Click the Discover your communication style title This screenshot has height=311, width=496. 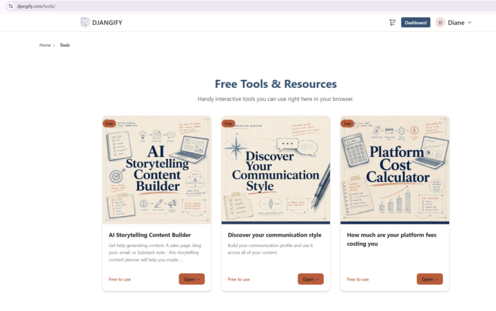click(x=274, y=235)
